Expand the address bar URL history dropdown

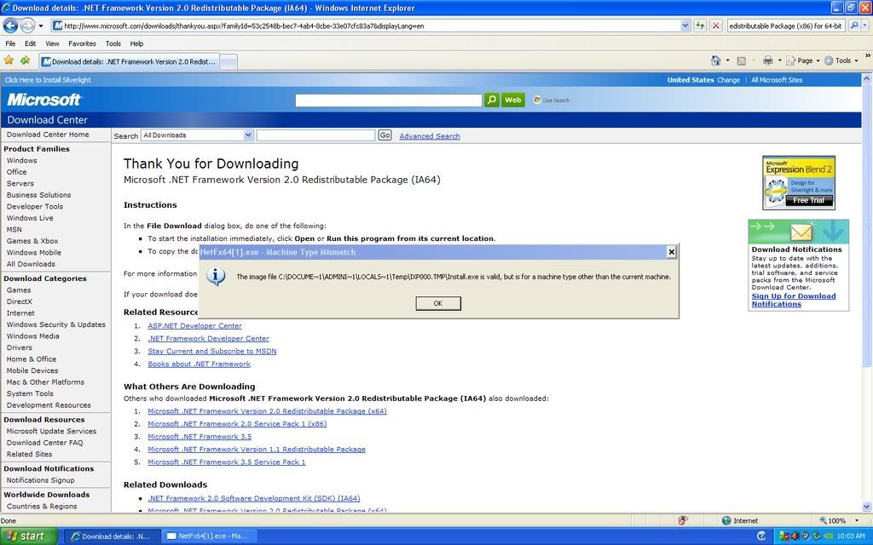pos(685,26)
